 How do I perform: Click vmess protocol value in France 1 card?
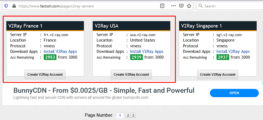click(49, 46)
